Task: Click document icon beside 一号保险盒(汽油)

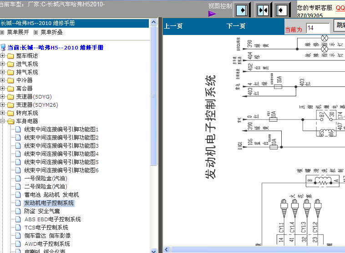Action: (18, 179)
